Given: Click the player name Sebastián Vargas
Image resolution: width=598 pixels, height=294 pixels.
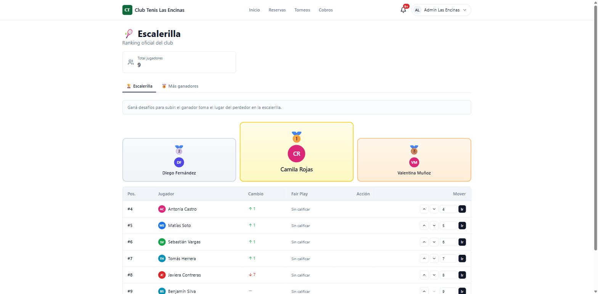Looking at the screenshot, I should (184, 242).
